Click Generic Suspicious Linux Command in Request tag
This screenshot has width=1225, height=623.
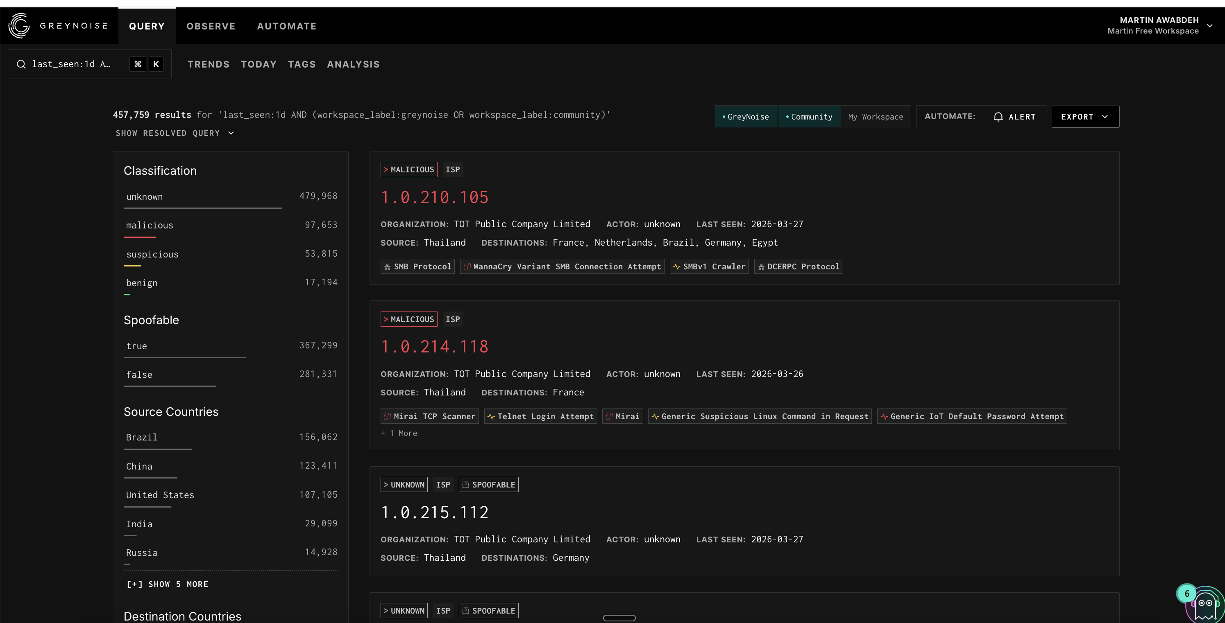coord(760,416)
